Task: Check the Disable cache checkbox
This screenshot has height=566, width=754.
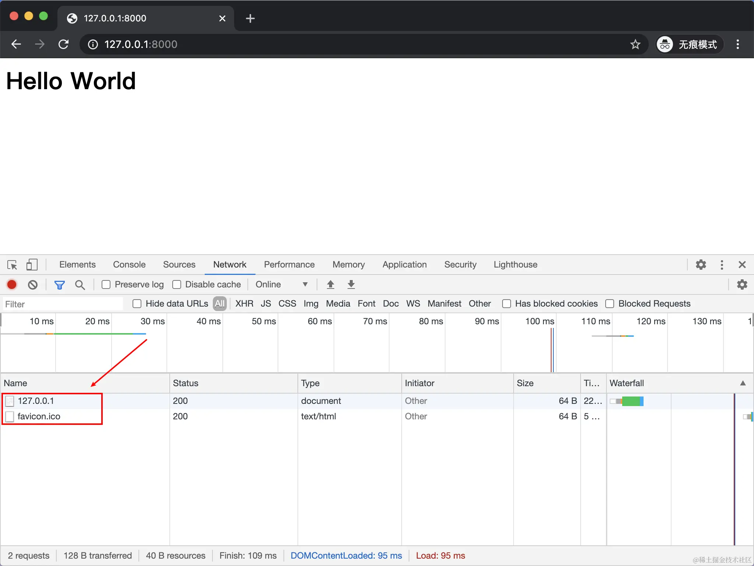Action: (x=177, y=284)
